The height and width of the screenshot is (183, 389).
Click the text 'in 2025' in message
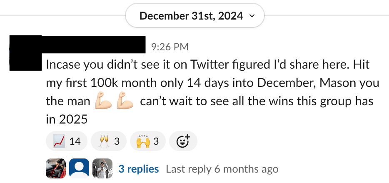point(67,119)
